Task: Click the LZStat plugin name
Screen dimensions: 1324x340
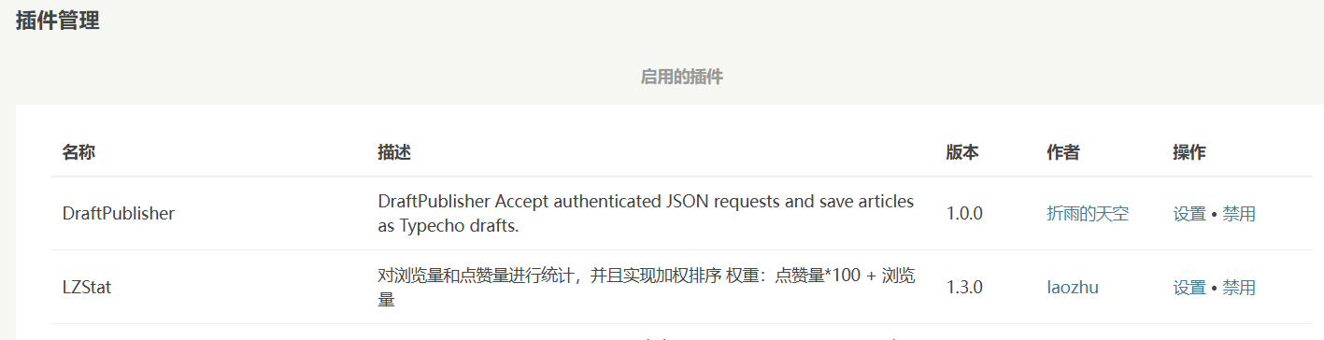Action: tap(87, 288)
